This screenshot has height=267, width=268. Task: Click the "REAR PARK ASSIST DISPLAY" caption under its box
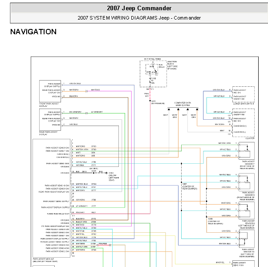tap(48, 133)
